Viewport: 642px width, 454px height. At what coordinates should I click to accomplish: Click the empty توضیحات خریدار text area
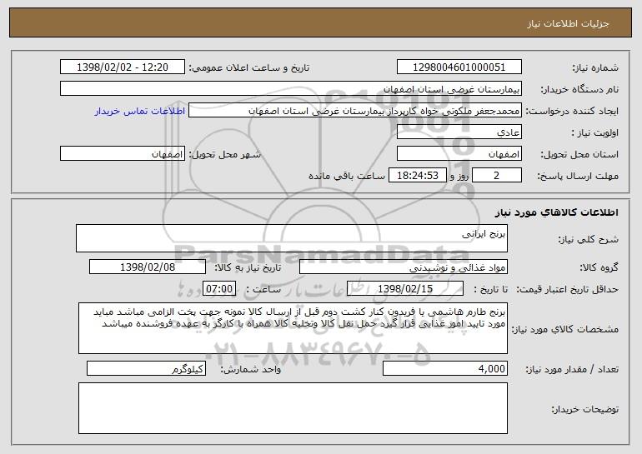(293, 408)
